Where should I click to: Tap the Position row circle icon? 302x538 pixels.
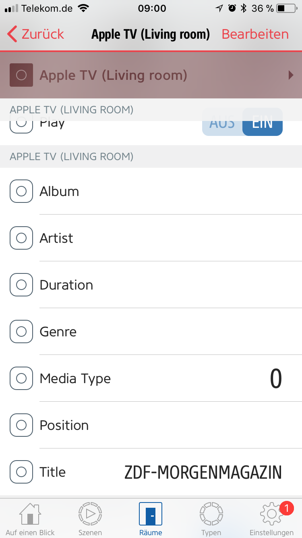pyautogui.click(x=21, y=425)
